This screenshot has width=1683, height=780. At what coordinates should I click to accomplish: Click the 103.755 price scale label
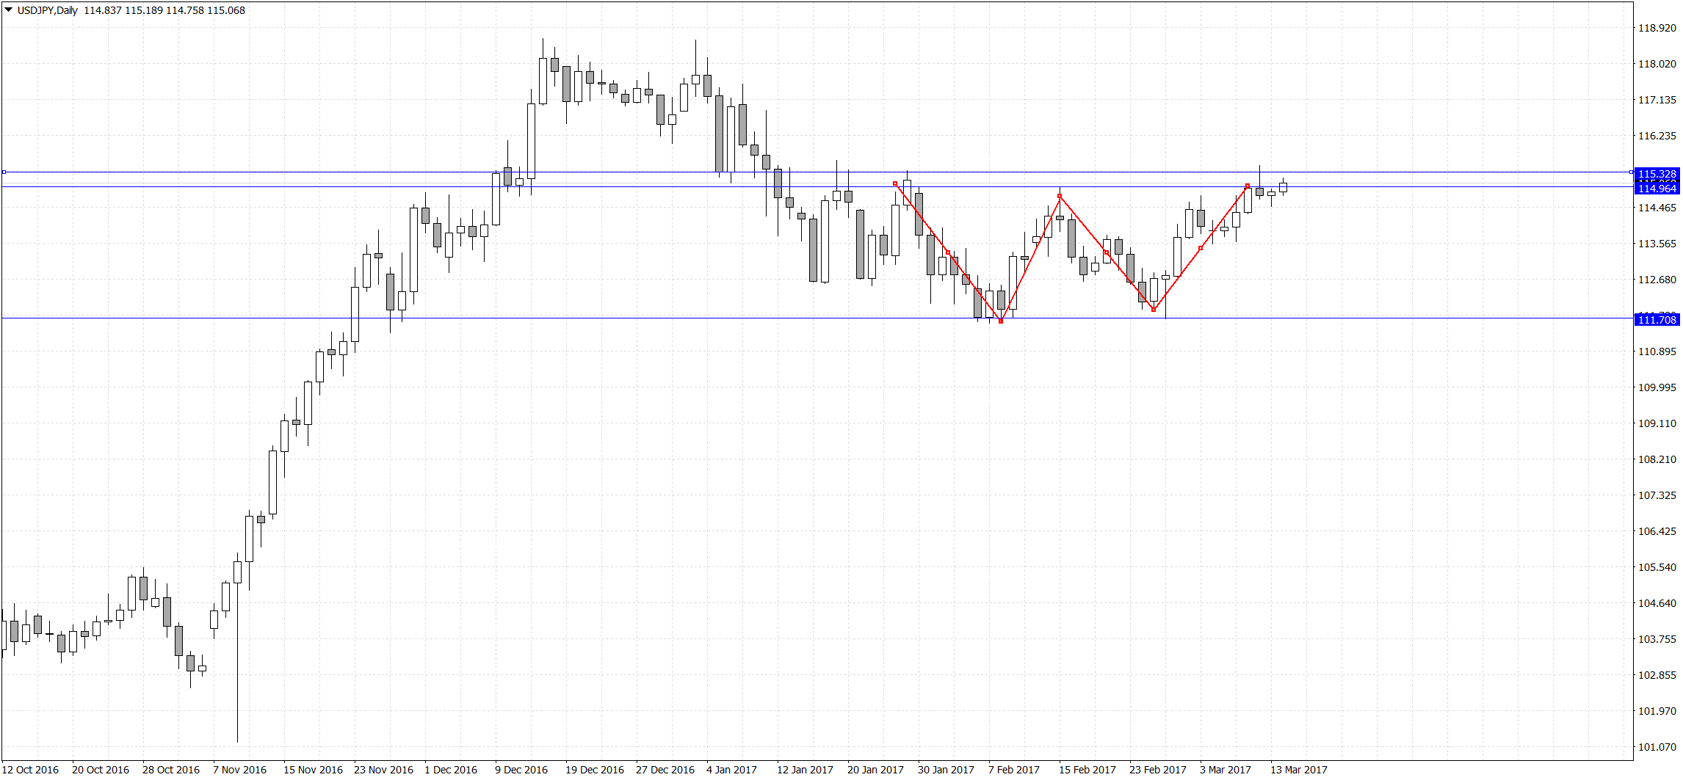(1657, 639)
